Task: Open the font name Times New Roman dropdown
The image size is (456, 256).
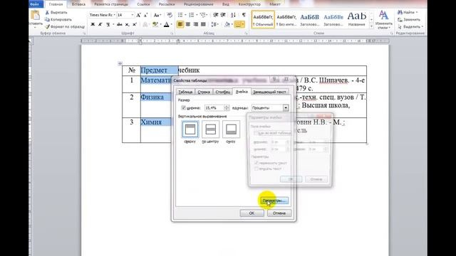Action: click(114, 15)
